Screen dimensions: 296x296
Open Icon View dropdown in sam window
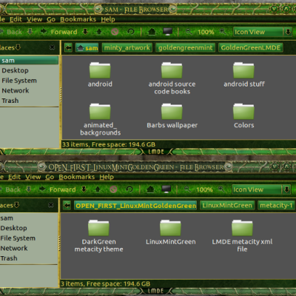[x=263, y=32]
